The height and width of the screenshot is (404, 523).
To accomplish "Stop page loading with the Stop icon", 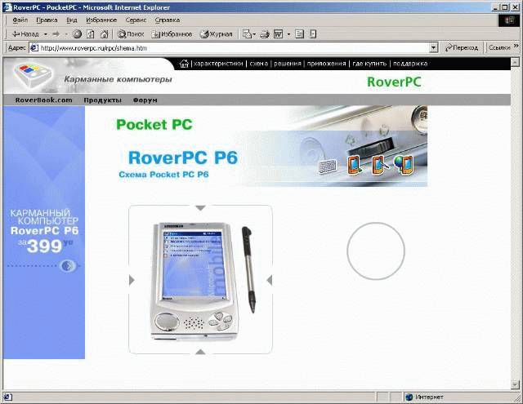I will [77, 34].
